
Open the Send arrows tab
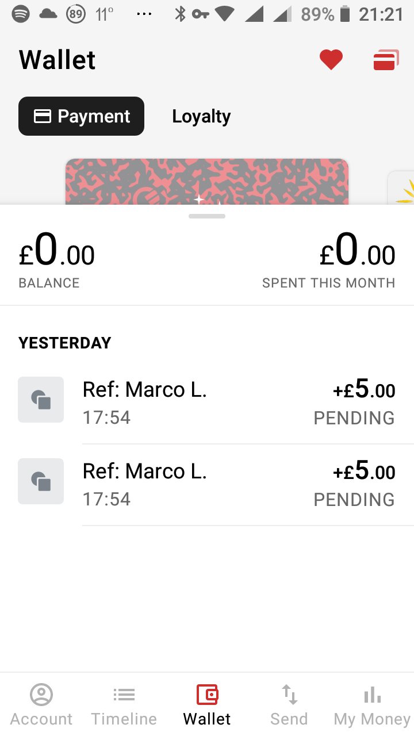click(x=289, y=705)
